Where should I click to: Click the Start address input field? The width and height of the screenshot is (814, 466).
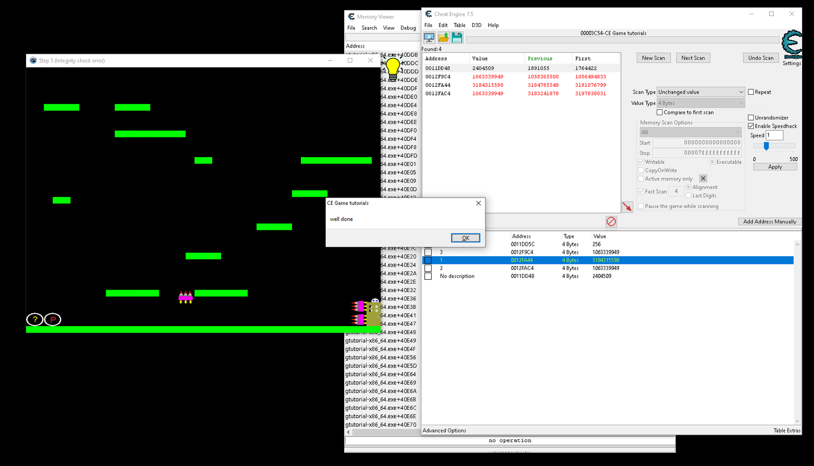coord(697,143)
